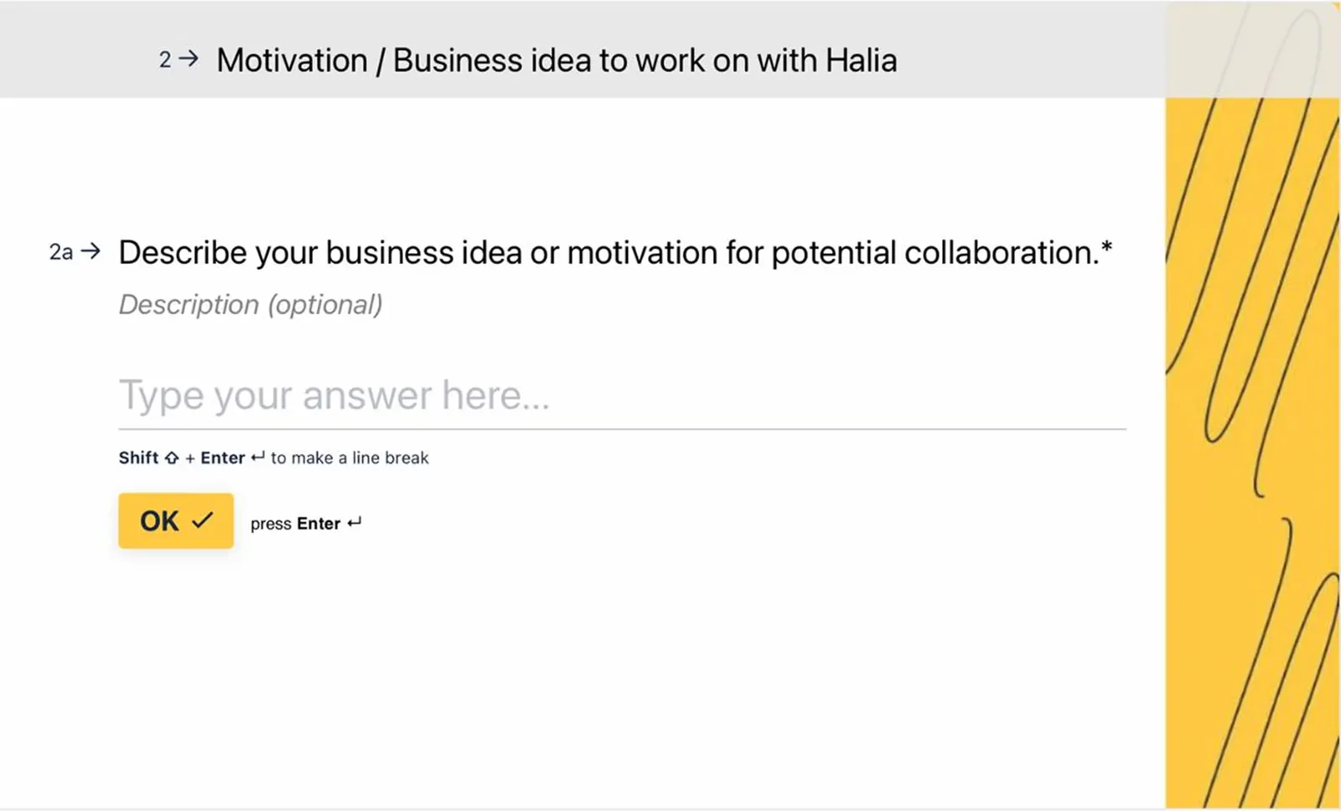The height and width of the screenshot is (811, 1341).
Task: Select the question text about business idea
Action: tap(612, 252)
